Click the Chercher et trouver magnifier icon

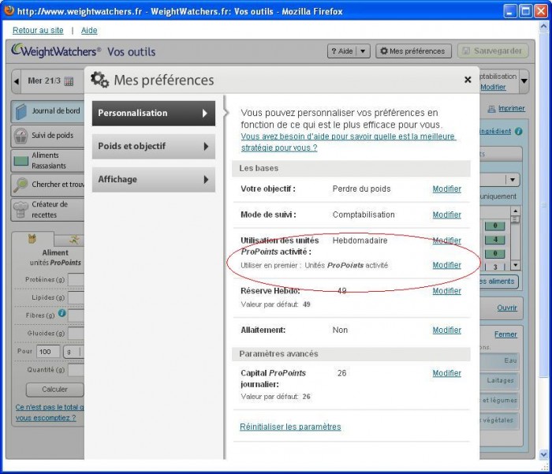point(21,185)
